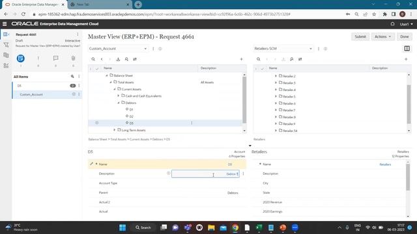
Task: Open Windows Start menu
Action: point(122,227)
